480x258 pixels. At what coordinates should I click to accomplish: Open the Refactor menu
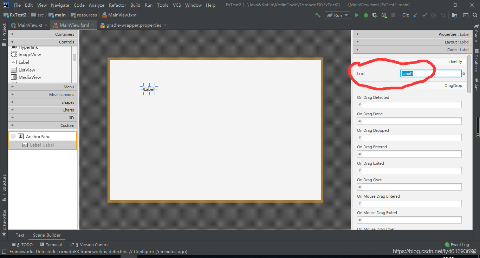coord(117,5)
